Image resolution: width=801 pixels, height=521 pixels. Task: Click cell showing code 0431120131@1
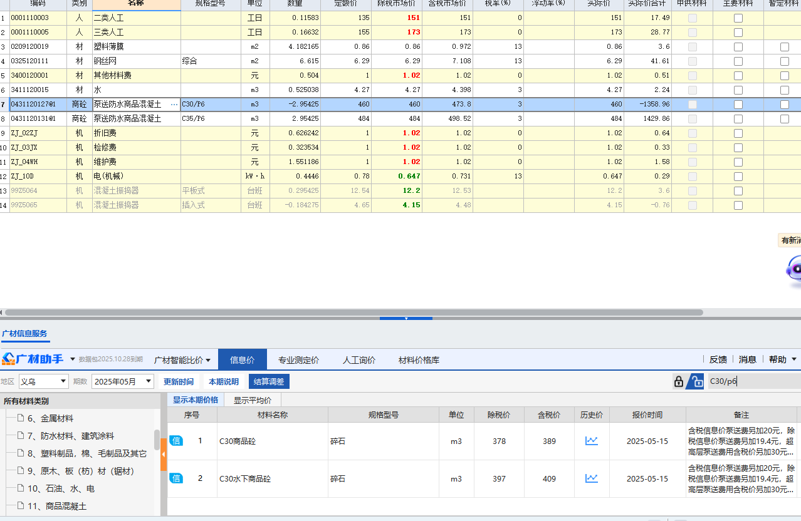pyautogui.click(x=38, y=119)
